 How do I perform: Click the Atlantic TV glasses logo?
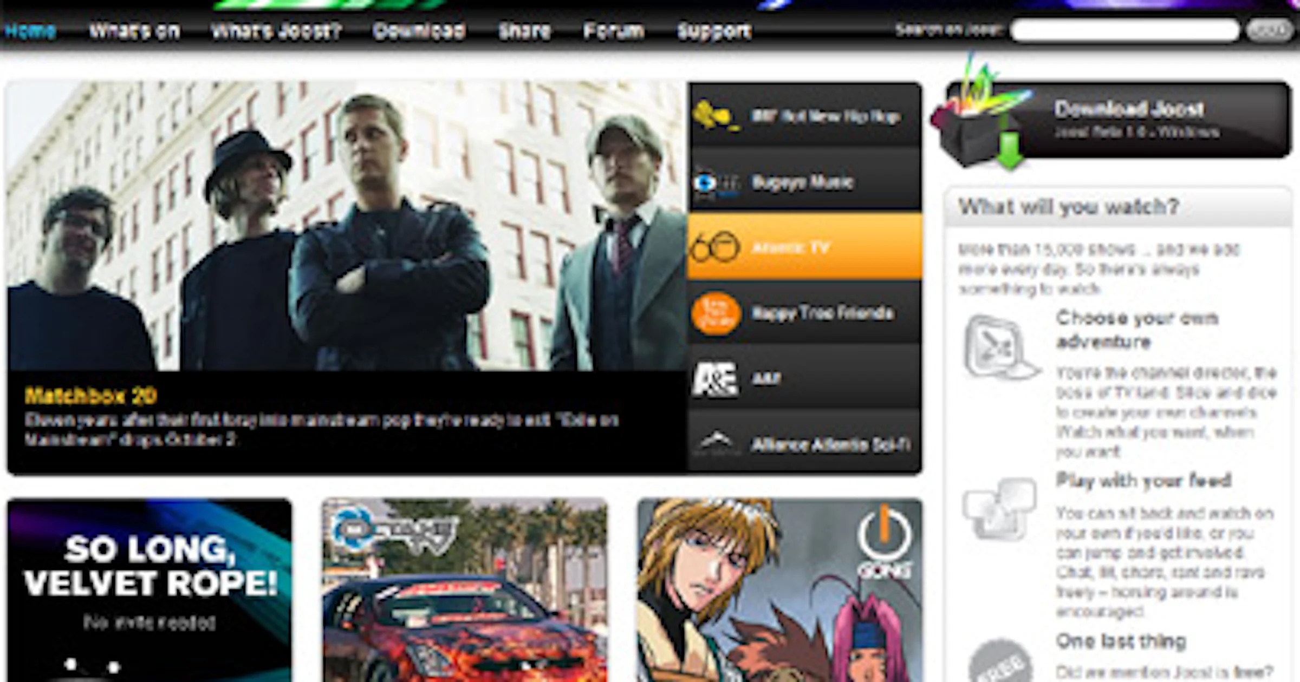(x=715, y=248)
